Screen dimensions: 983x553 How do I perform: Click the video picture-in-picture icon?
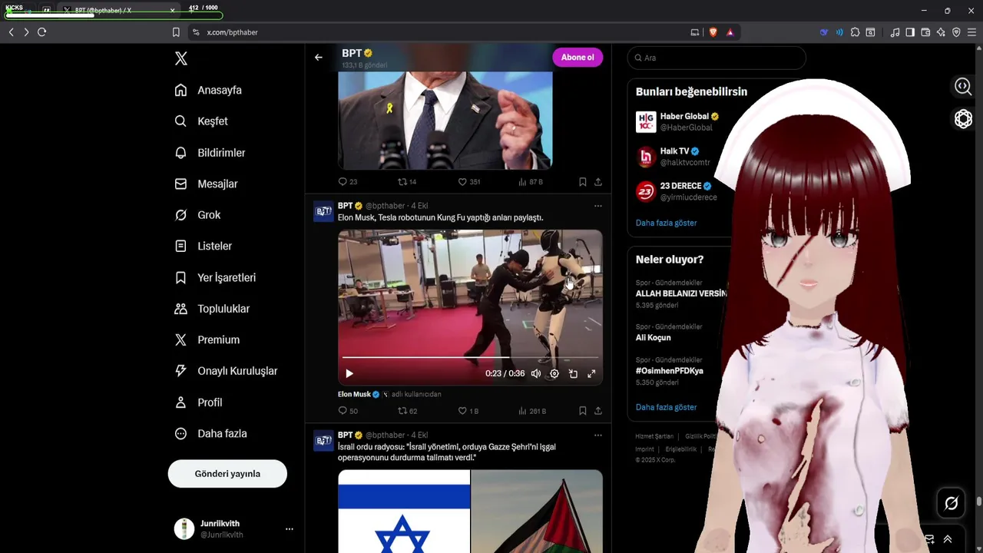[x=573, y=374]
